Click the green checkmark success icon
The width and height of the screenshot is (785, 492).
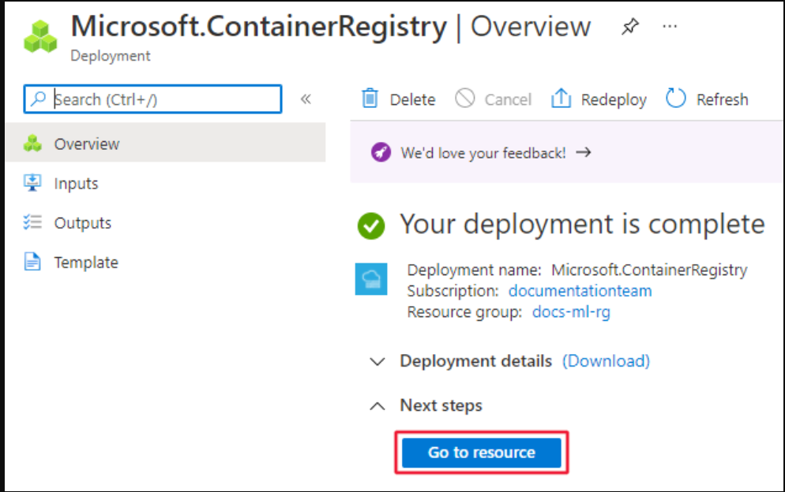point(371,225)
